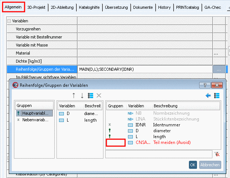Focus the filter text field

[159, 154]
